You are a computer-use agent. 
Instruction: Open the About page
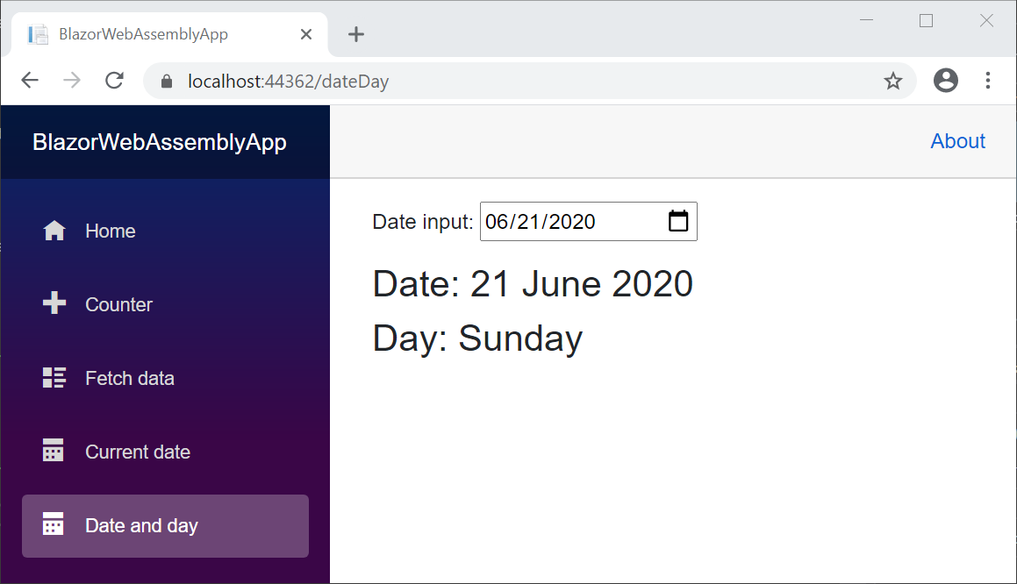(957, 140)
